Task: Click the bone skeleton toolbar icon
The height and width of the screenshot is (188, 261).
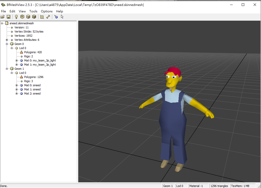Action: [x=48, y=17]
